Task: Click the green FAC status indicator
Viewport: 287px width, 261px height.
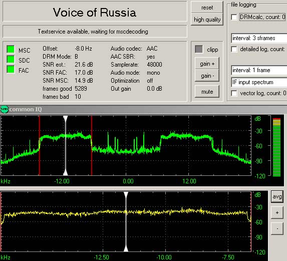Action: coord(11,69)
